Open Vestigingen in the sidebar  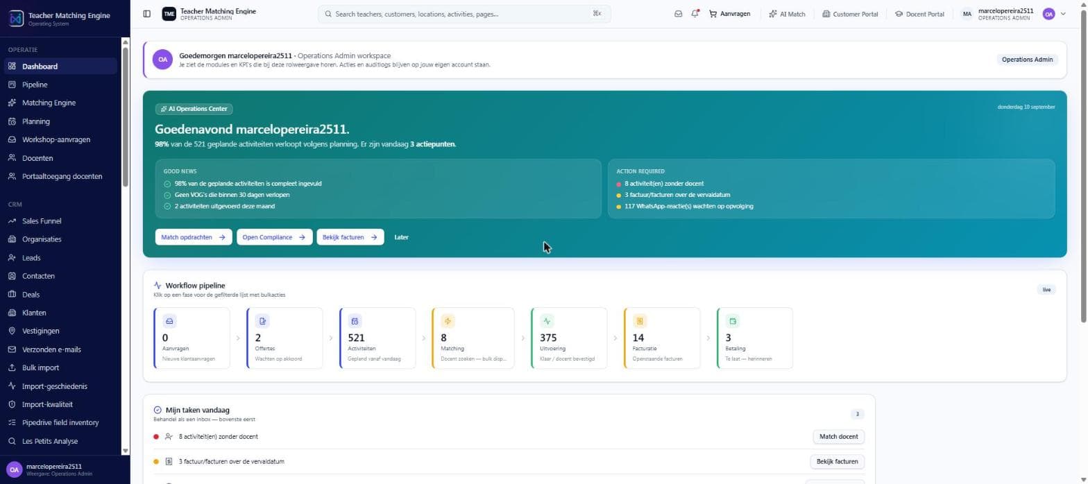[60, 331]
